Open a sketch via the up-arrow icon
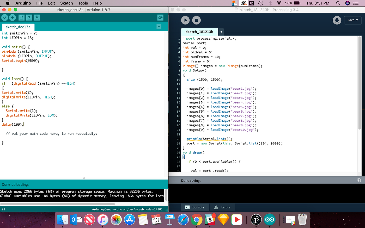Screen dimensions: 365x228 point(29,17)
